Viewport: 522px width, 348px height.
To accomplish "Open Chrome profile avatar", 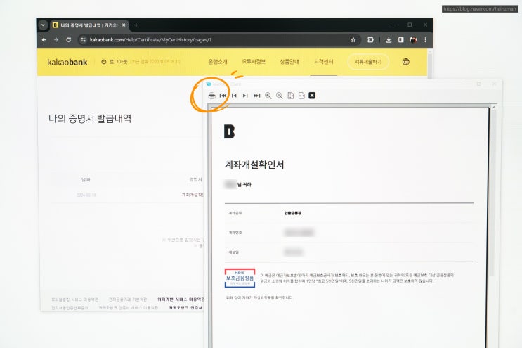I will click(413, 39).
